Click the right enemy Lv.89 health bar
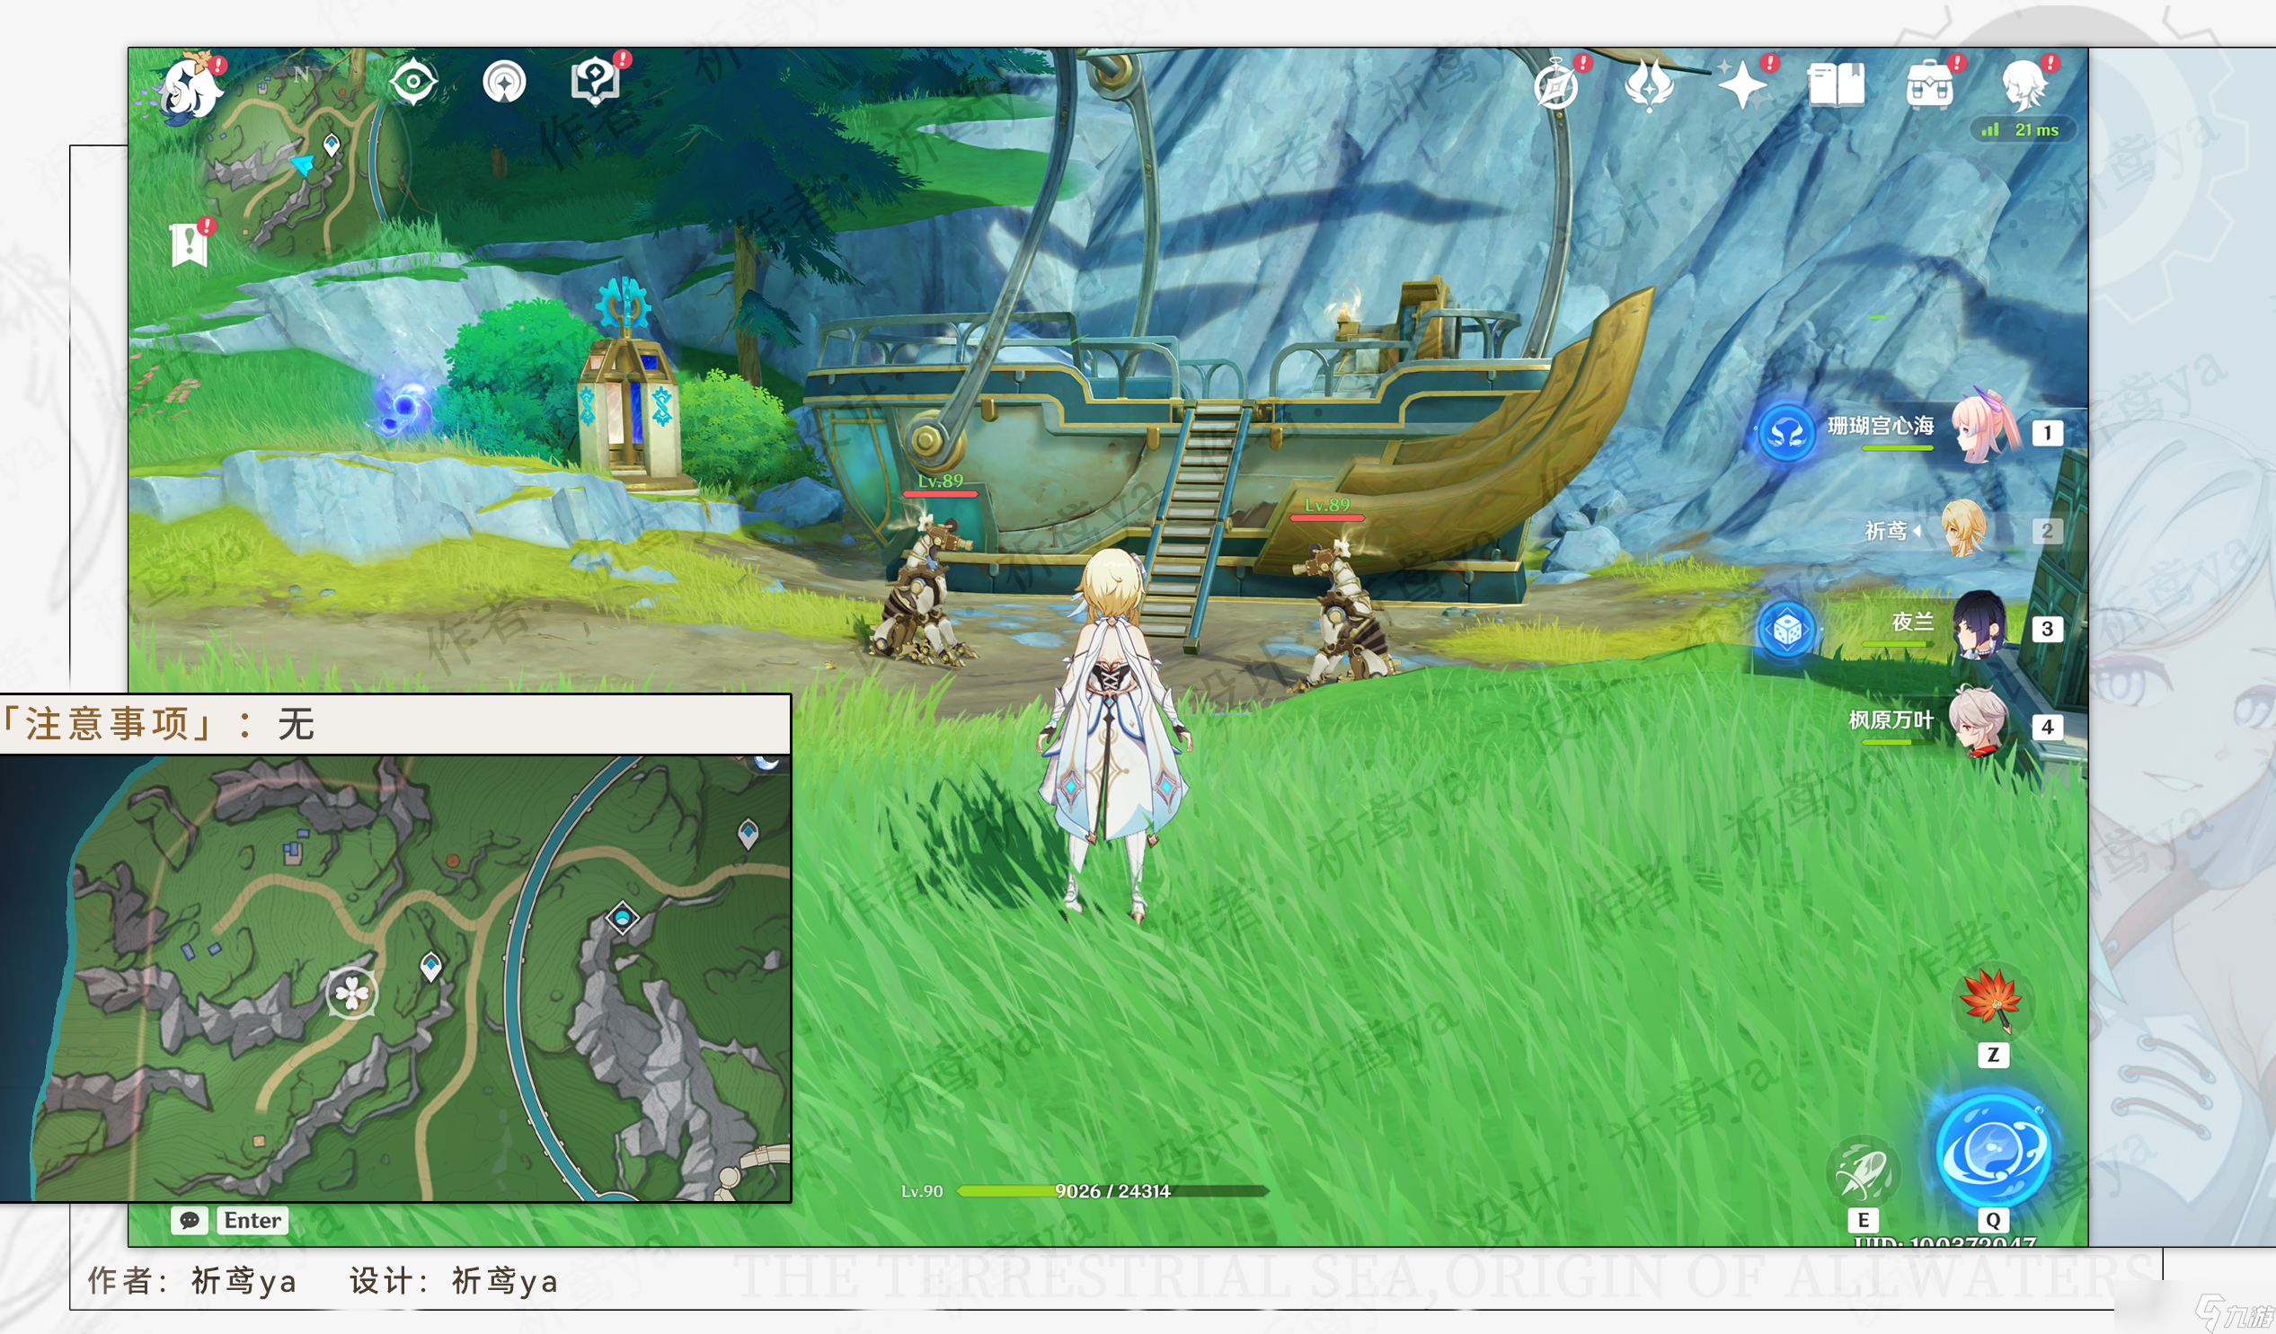Screen dimensions: 2276x1334 coord(1327,517)
